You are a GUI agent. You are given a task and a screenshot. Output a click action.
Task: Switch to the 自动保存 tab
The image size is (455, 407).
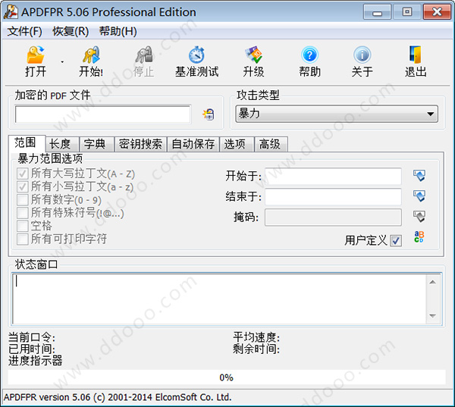click(x=193, y=144)
